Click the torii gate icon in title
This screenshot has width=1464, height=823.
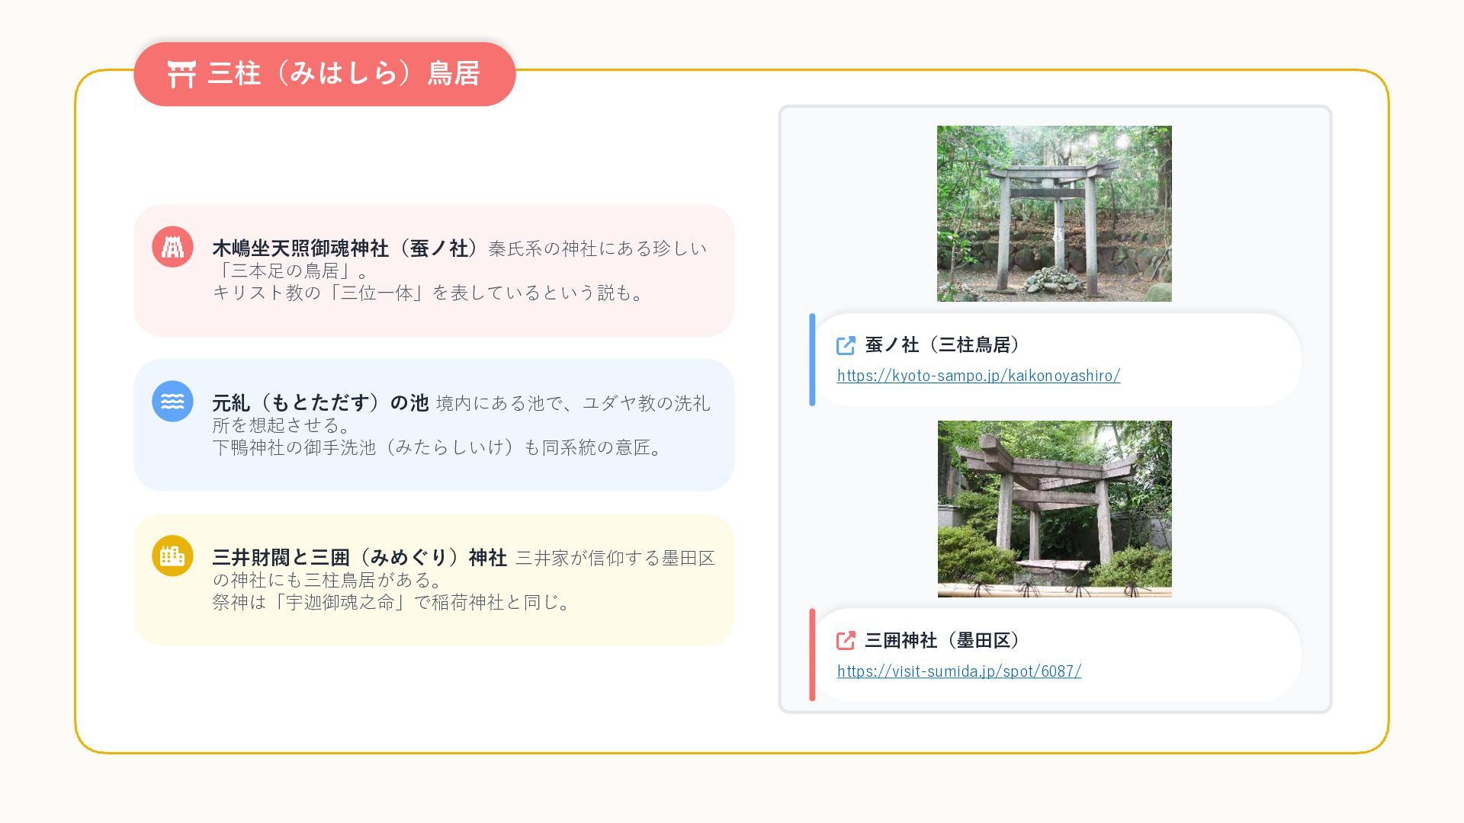[181, 74]
